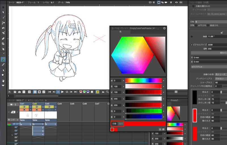Click the new memo icon in the Xsheet
The image size is (227, 145).
click(13, 112)
